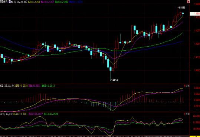Click the MA(5,10,30,60) indicator label
This screenshot has width=200, height=137.
(x=19, y=2)
